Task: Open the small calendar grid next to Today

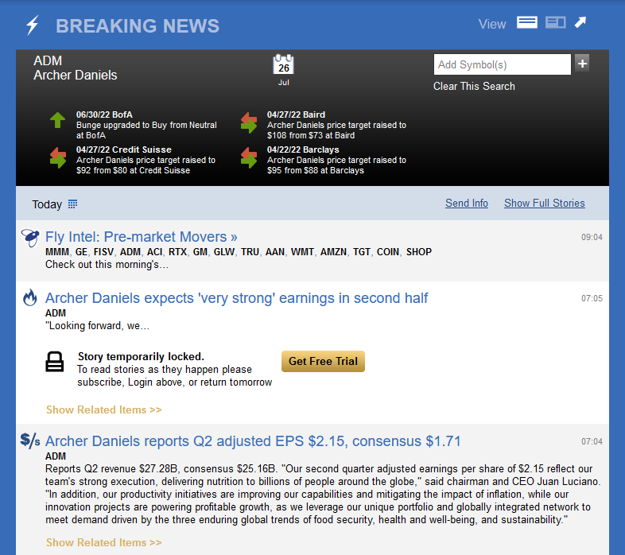Action: click(72, 204)
